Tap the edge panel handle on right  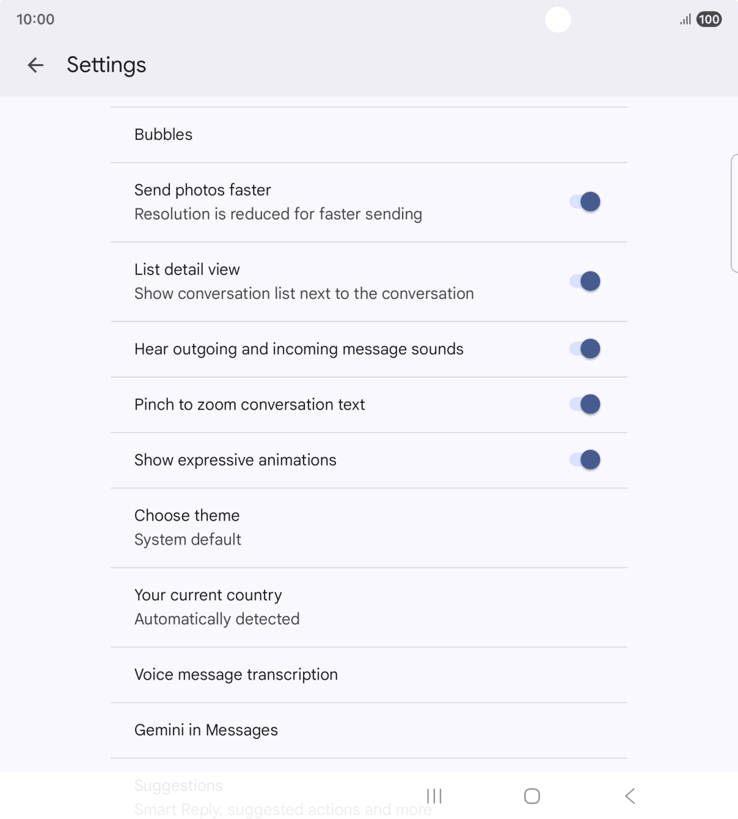coord(734,213)
